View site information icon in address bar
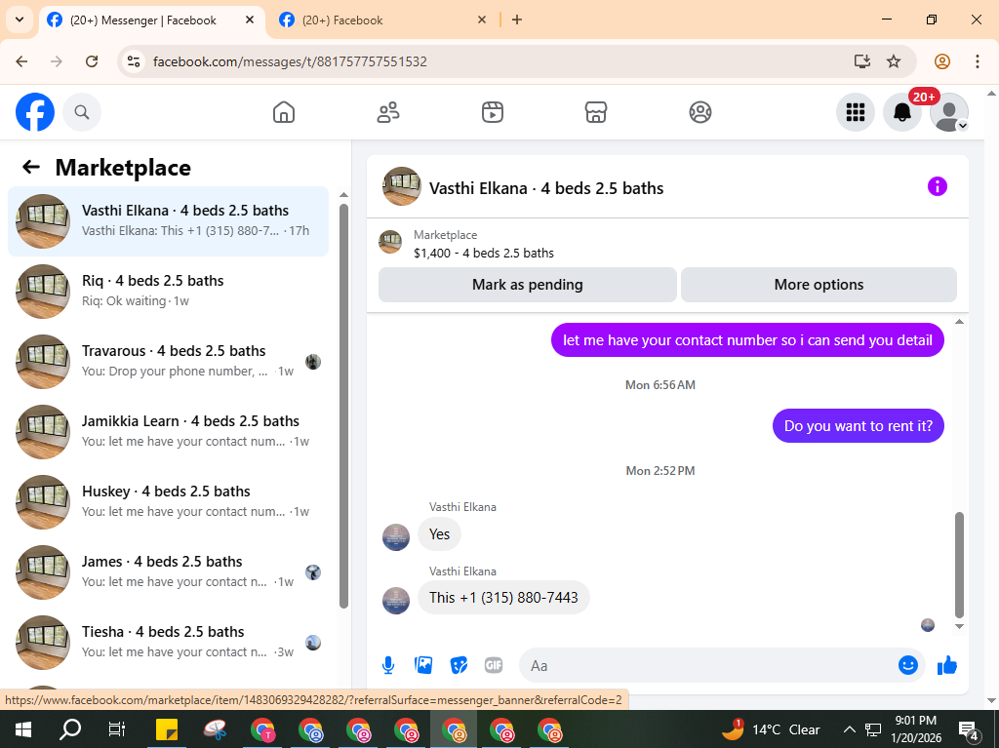The height and width of the screenshot is (748, 999). point(133,61)
